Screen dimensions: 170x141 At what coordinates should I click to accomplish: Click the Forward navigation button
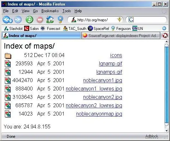click(18, 20)
